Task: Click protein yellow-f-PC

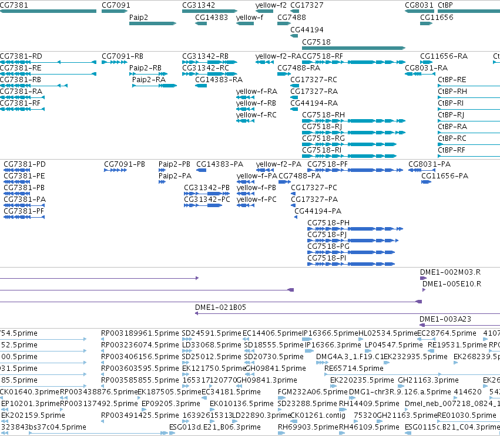Action: (x=257, y=200)
